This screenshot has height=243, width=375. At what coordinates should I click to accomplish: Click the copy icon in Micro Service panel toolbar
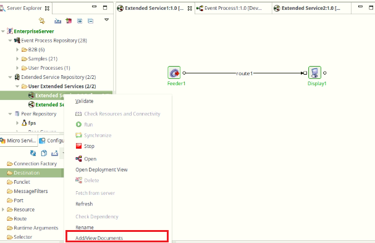pos(44,153)
